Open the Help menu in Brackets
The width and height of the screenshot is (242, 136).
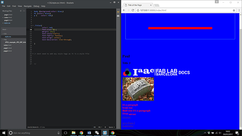43,6
